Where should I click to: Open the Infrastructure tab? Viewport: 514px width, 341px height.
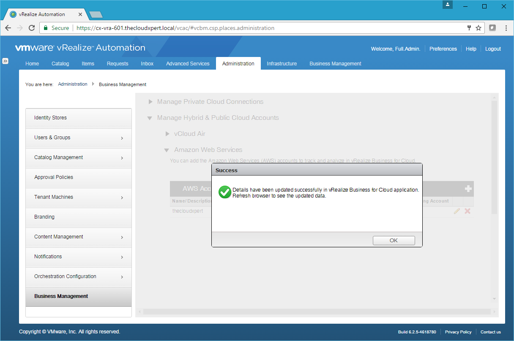pos(282,64)
